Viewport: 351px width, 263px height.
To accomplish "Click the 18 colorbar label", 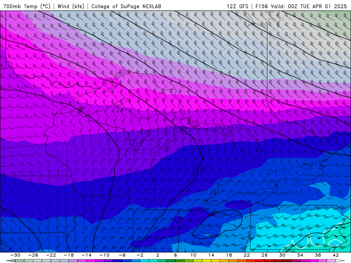I will [x=229, y=255].
